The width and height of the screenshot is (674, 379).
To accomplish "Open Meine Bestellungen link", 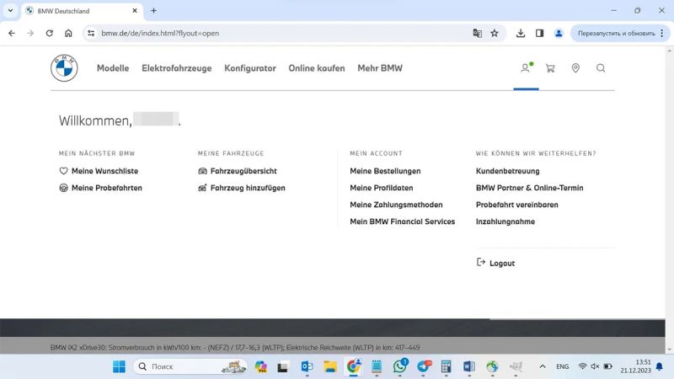I will click(385, 171).
